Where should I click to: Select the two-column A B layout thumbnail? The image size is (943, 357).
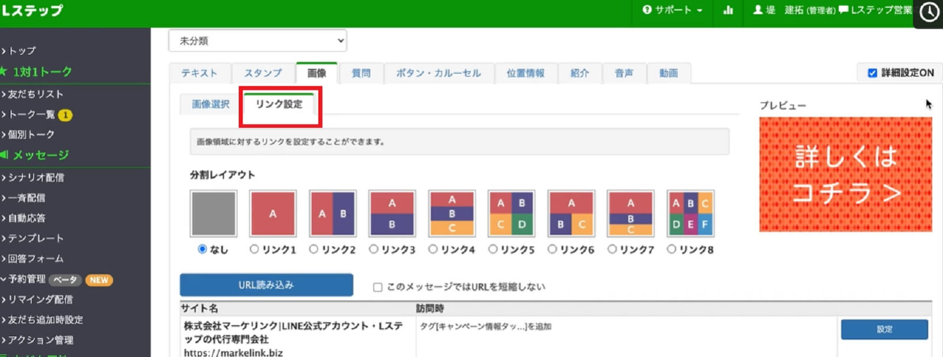(x=332, y=213)
